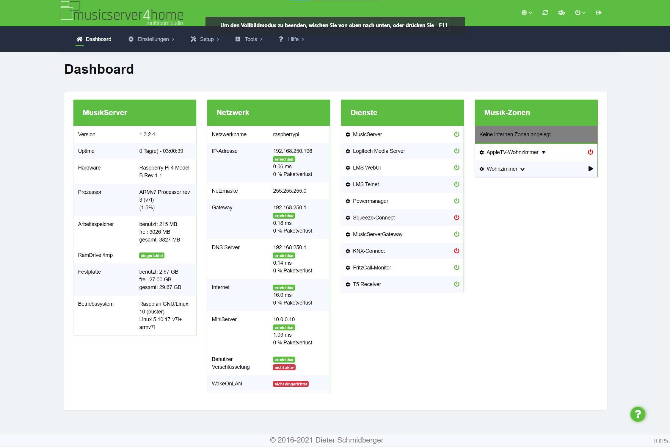Screen dimensions: 670x447
Task: Open the Hilfe menu
Action: 291,39
